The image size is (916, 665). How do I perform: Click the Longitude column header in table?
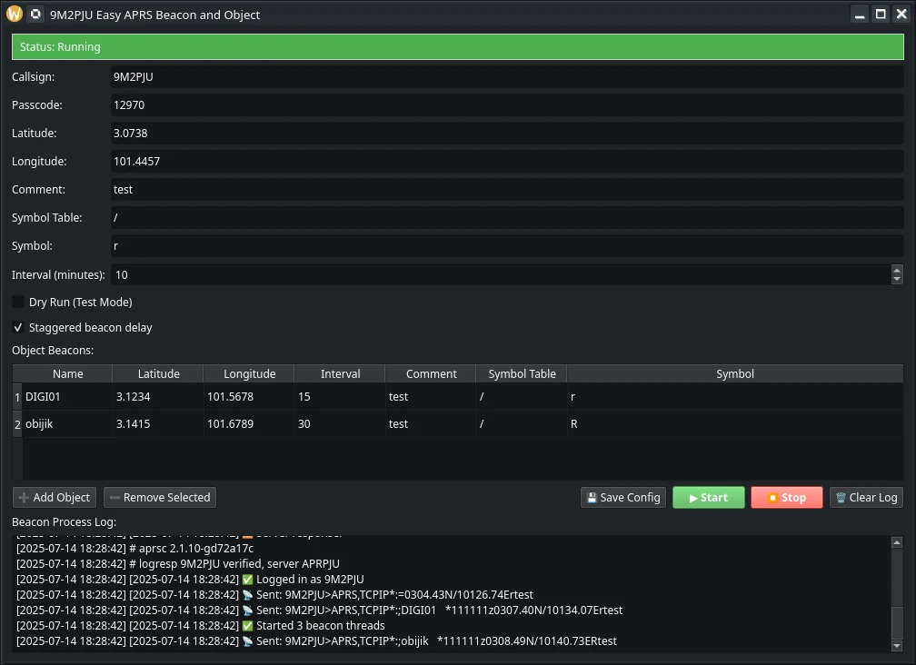click(x=249, y=373)
